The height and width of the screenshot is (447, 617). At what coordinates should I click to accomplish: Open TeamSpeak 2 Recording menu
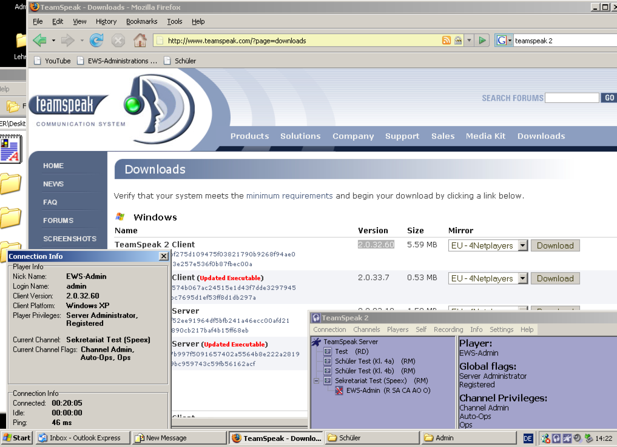pyautogui.click(x=448, y=330)
